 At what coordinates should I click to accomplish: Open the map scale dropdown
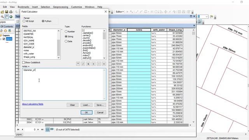[207, 17]
